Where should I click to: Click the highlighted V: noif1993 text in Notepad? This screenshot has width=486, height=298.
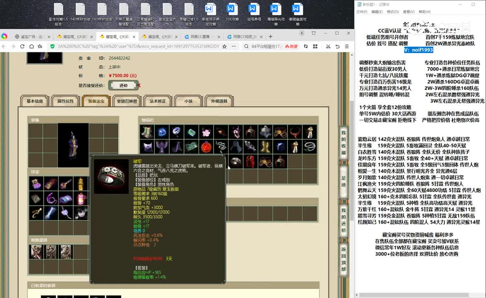coord(419,50)
